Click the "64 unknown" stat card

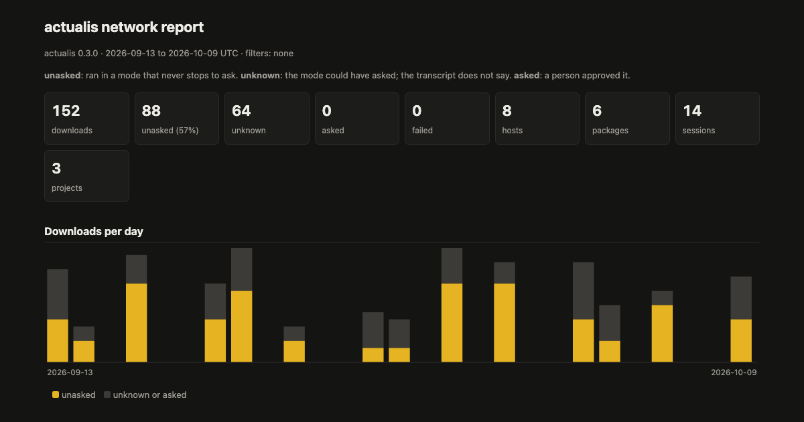click(267, 119)
